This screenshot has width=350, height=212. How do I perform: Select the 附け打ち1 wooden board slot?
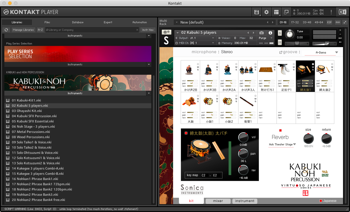(x=267, y=76)
